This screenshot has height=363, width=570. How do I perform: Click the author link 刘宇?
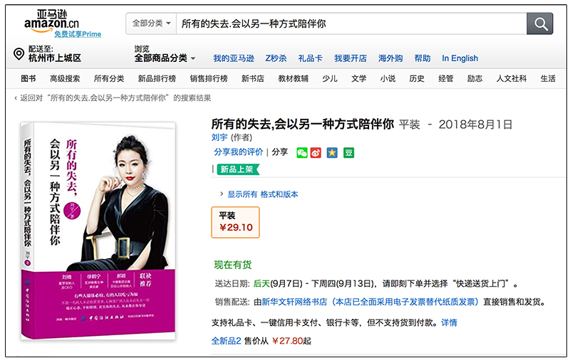click(x=219, y=137)
